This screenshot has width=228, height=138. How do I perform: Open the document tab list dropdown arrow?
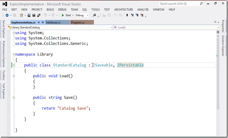[218, 22]
